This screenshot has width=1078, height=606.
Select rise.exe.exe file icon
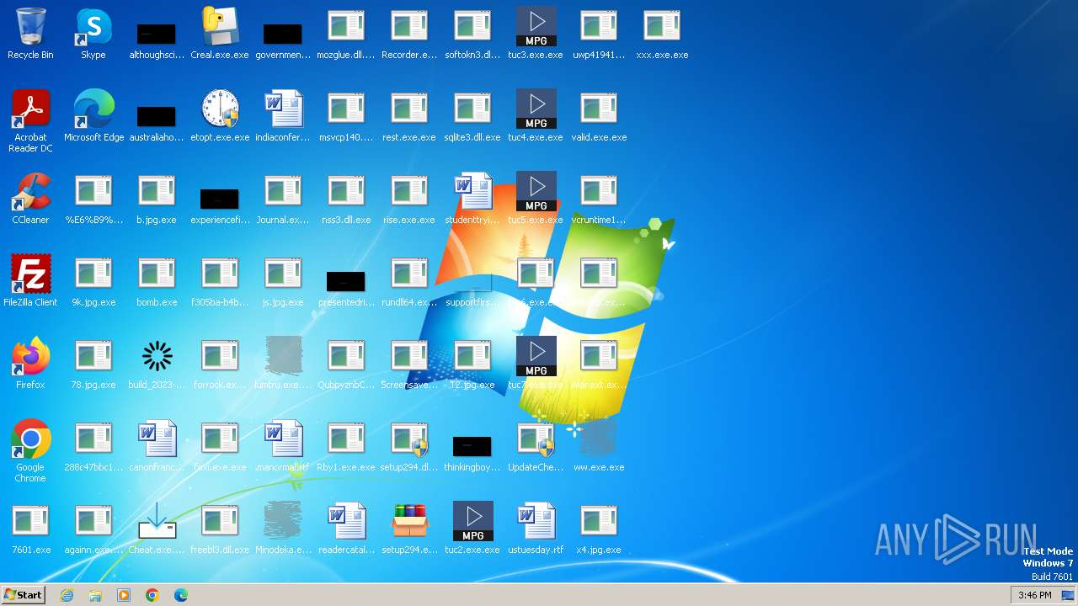[x=409, y=192]
